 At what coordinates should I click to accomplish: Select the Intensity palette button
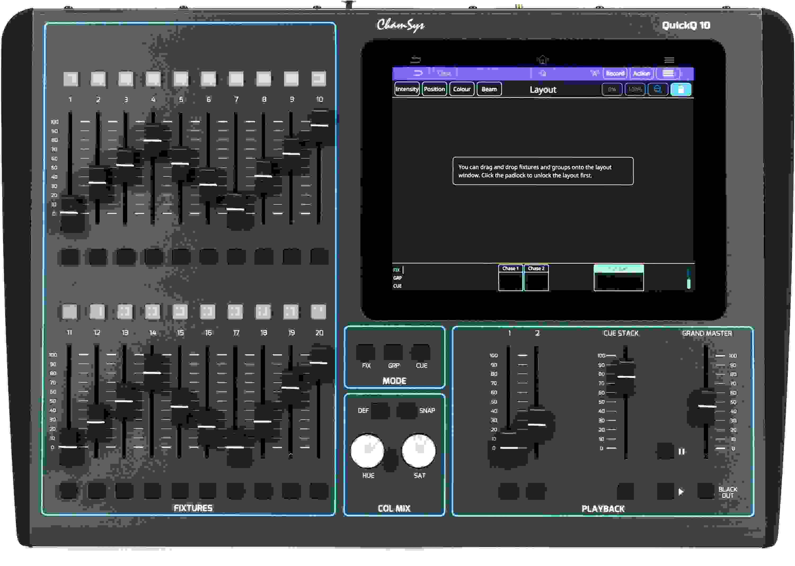tap(407, 89)
